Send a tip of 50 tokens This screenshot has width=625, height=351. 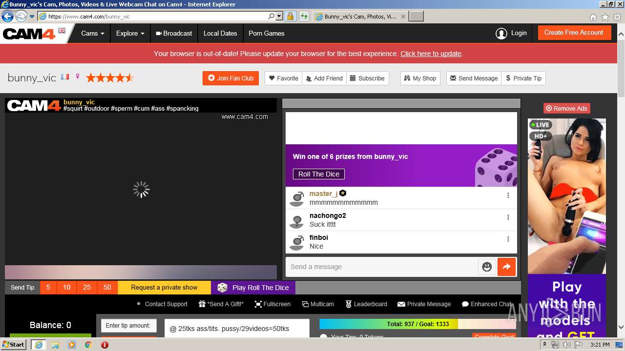(107, 288)
